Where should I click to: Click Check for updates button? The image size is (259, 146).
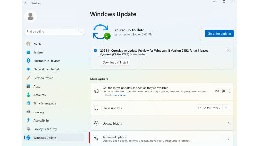pos(219,34)
